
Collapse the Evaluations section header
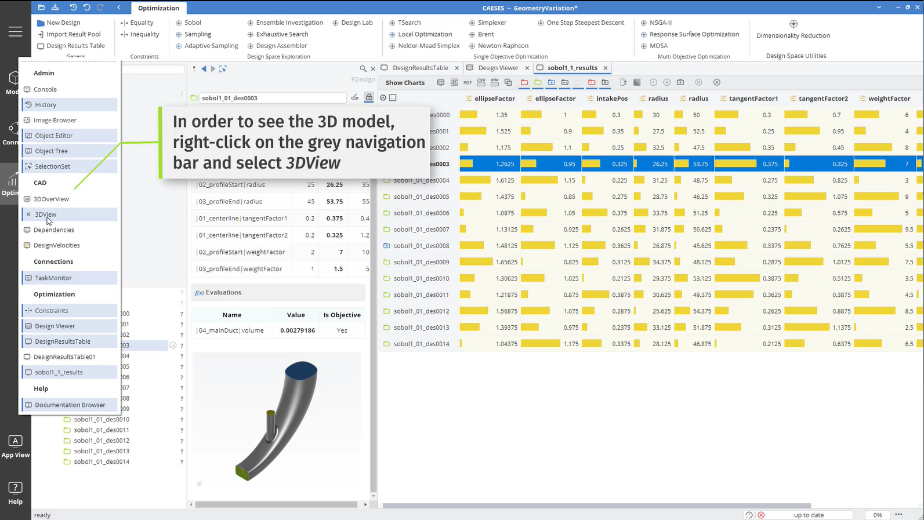pos(223,293)
